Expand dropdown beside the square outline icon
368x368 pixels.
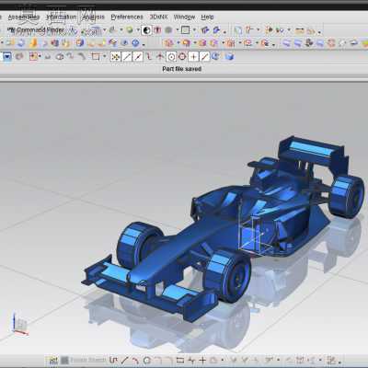coord(194,30)
